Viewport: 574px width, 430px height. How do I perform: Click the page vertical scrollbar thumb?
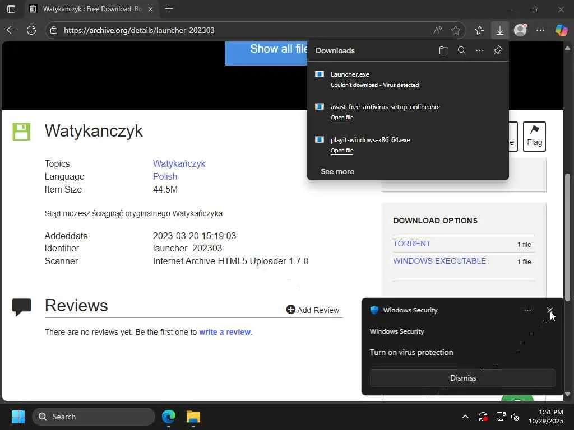click(x=567, y=237)
